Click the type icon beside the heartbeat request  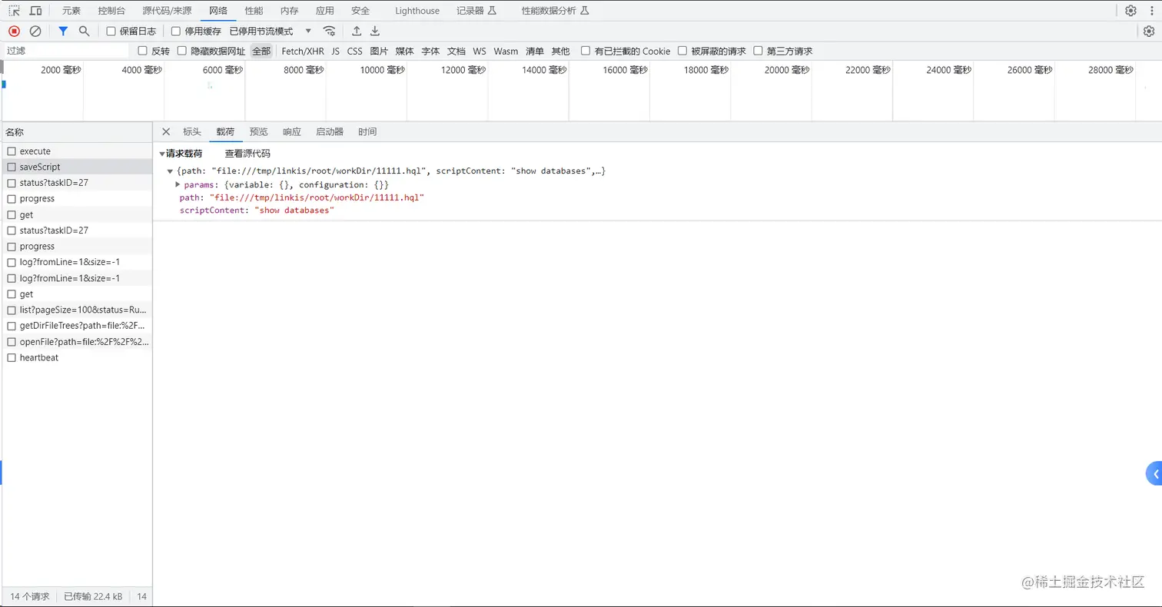click(x=12, y=357)
